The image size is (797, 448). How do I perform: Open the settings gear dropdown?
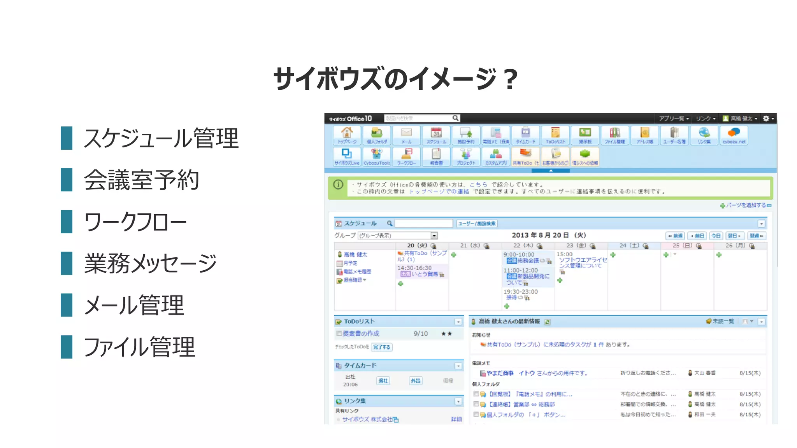[769, 119]
